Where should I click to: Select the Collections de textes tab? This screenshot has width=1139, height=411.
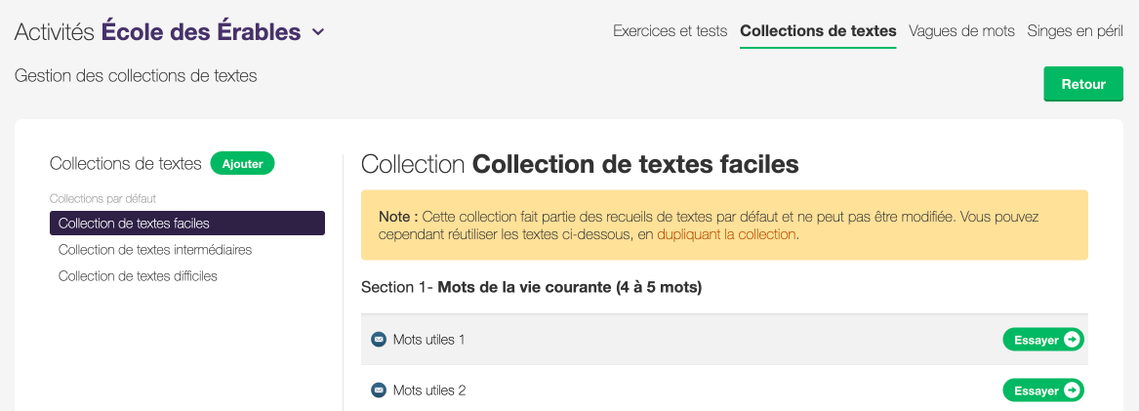(818, 31)
